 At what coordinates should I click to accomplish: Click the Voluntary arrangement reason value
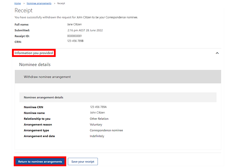coord(96,124)
